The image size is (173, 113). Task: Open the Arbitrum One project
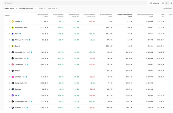tap(20, 40)
